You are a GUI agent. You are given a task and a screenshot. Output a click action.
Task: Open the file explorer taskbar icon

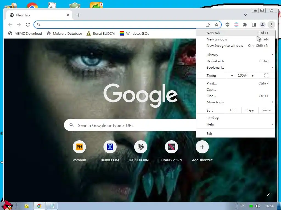point(27,206)
